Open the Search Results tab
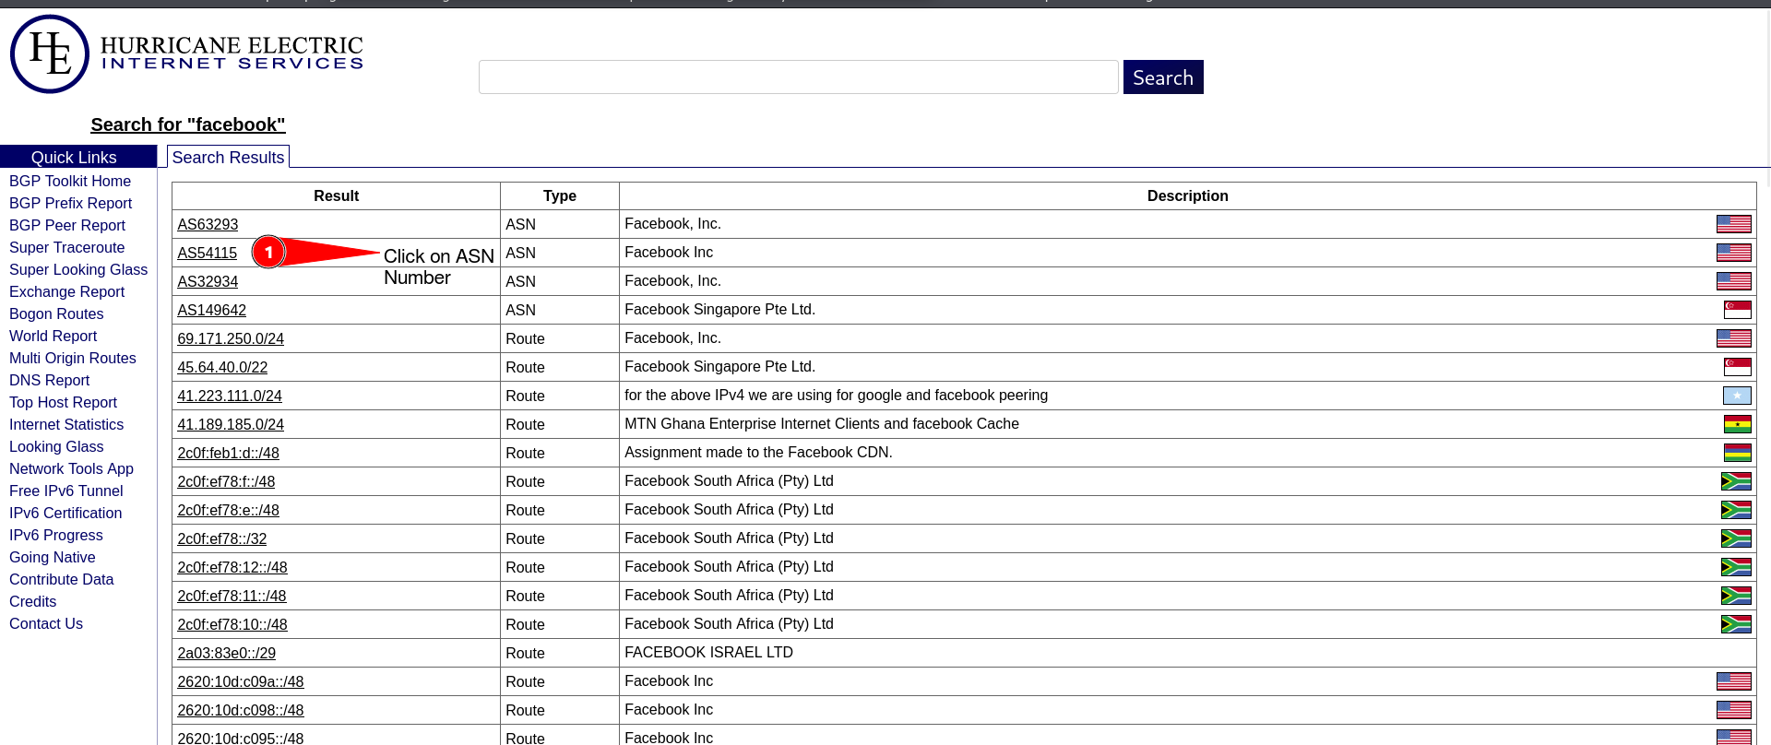 coord(228,158)
